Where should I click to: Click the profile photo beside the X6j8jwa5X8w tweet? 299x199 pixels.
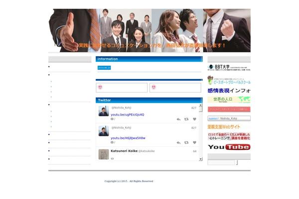coord(104,131)
